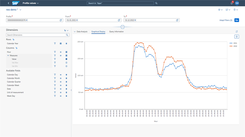Remove the profile number token

tap(27, 20)
